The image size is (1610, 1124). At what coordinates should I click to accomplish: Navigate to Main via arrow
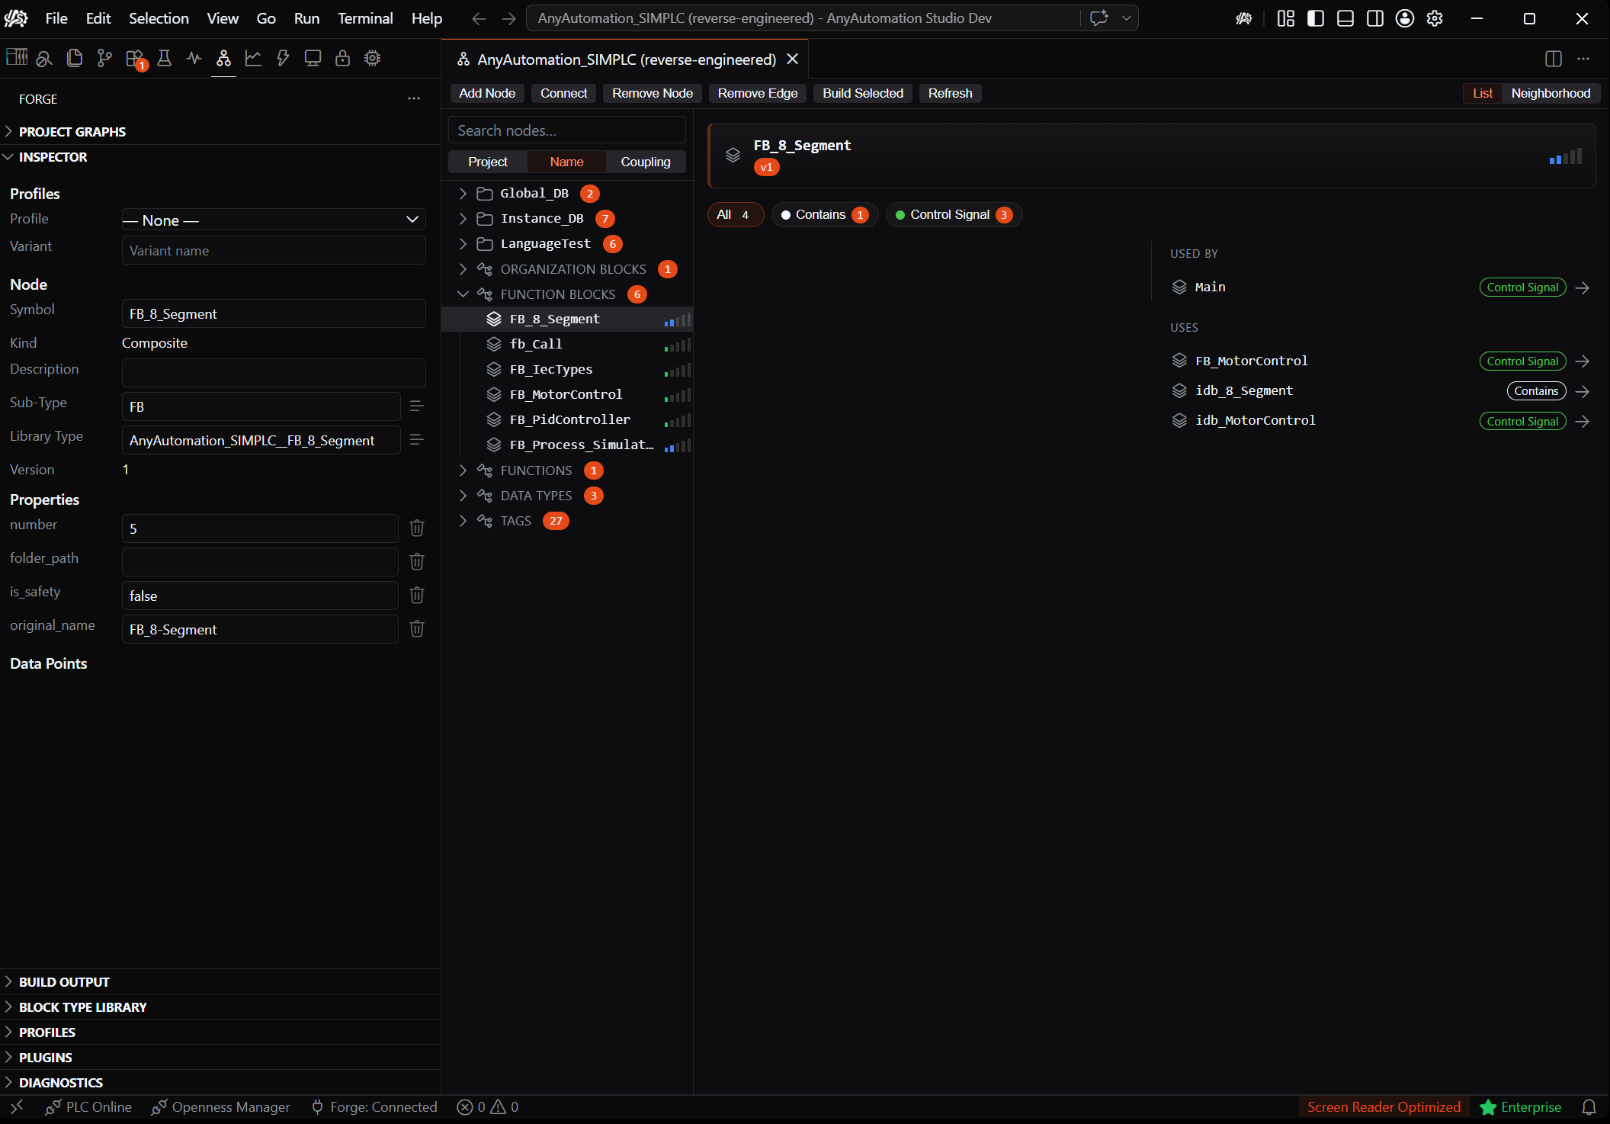[1583, 287]
